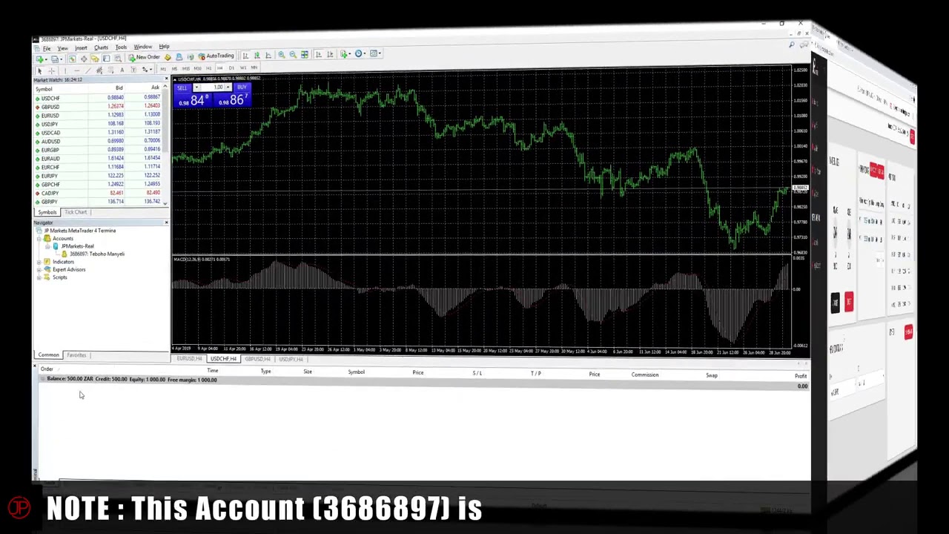Toggle the auto scroll chart icon

[319, 54]
